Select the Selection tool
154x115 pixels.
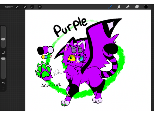pyautogui.click(x=32, y=7)
